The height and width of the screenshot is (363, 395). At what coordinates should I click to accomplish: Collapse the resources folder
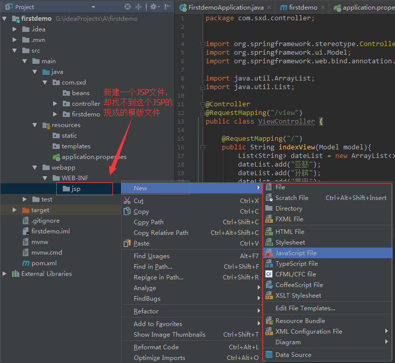point(35,125)
